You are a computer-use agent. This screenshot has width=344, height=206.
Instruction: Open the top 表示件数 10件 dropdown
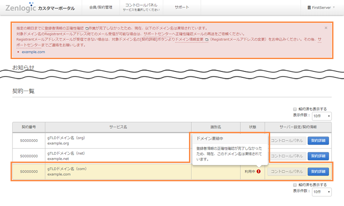[x=322, y=116]
